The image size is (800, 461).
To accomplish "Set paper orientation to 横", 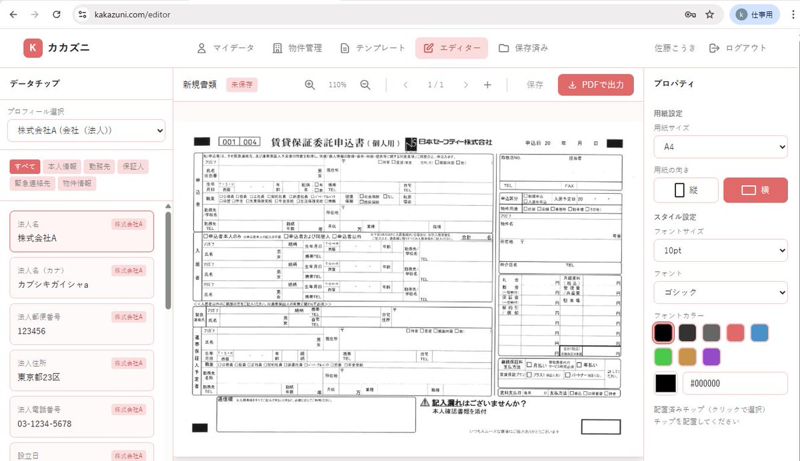I will [755, 190].
